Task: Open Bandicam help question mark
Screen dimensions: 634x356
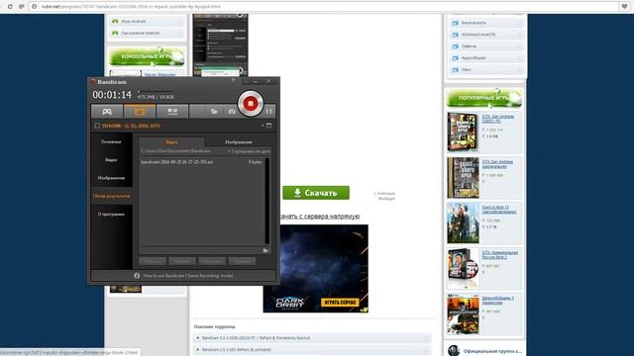Action: point(233,81)
